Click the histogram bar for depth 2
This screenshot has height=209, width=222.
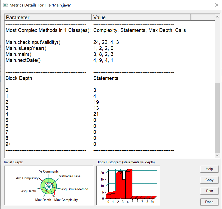[119, 186]
